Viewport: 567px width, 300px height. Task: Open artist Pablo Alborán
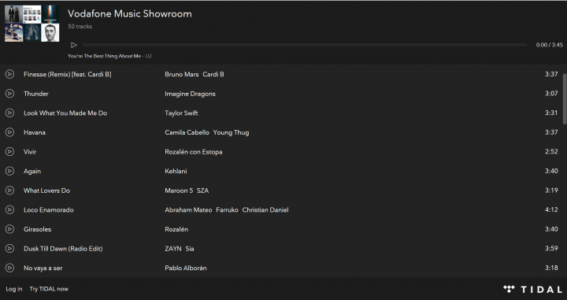pyautogui.click(x=186, y=268)
